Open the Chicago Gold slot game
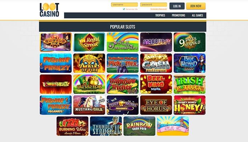The width and height of the screenshot is (248, 142). click(56, 42)
